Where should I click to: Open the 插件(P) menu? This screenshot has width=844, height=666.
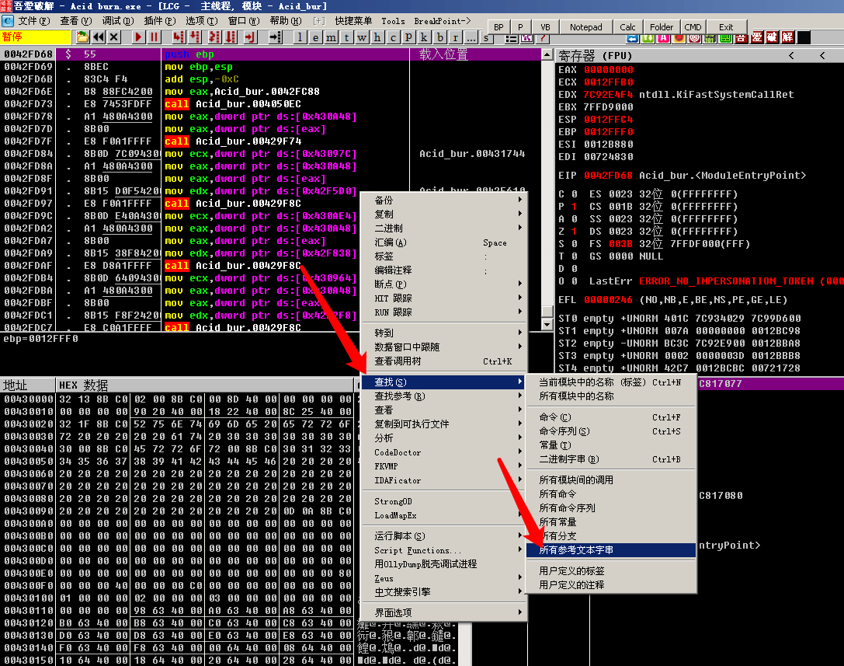click(x=160, y=21)
